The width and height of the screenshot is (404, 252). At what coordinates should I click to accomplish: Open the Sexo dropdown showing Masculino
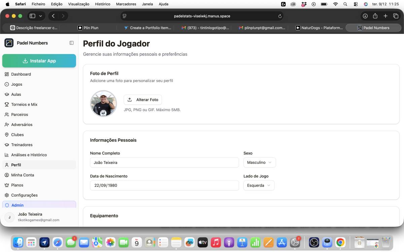tap(260, 162)
